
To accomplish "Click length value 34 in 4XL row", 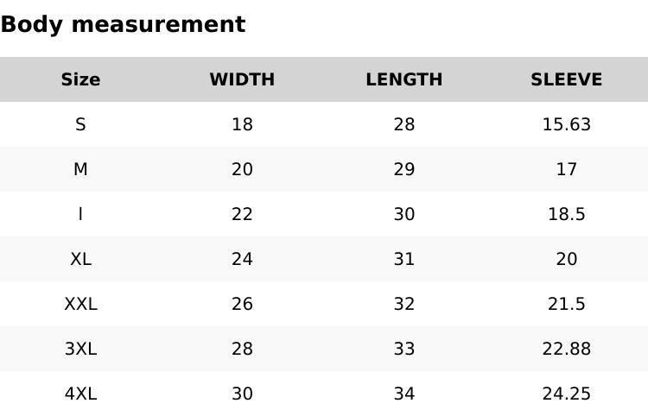I will click(x=403, y=394).
